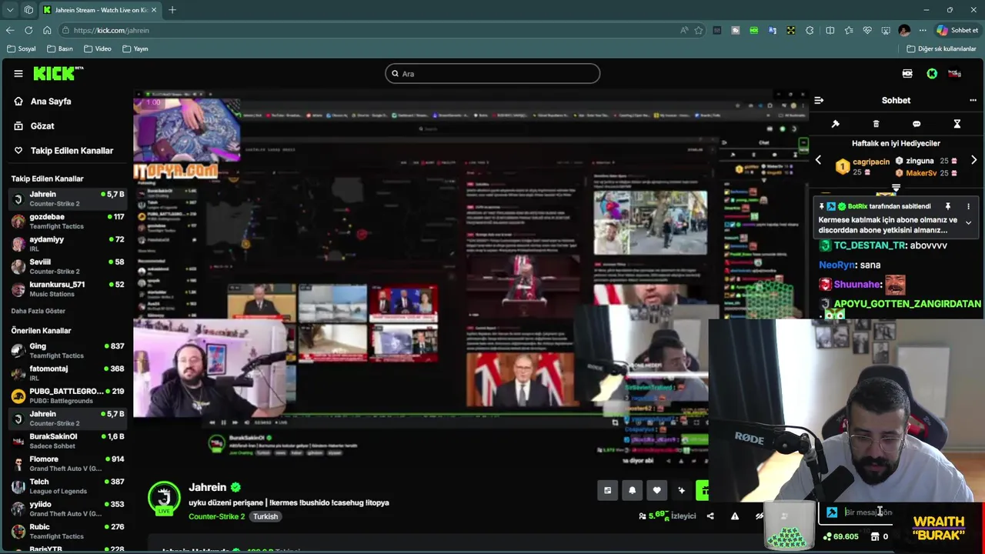Image resolution: width=985 pixels, height=554 pixels.
Task: Open BurakSakinOl recommended channel
Action: [x=68, y=441]
